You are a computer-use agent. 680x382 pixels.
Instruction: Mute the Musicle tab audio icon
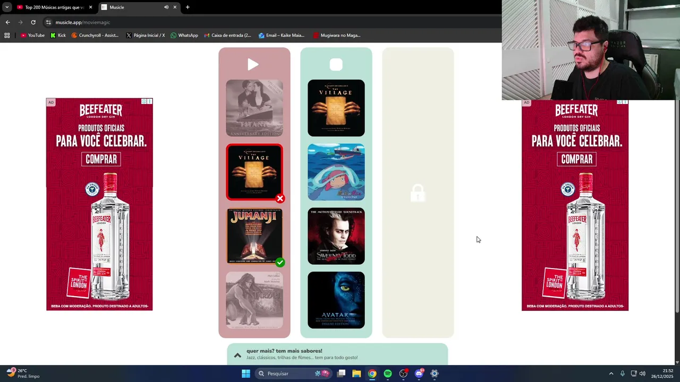(166, 7)
